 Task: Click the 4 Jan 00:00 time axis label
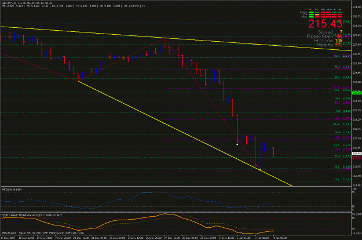(280, 238)
